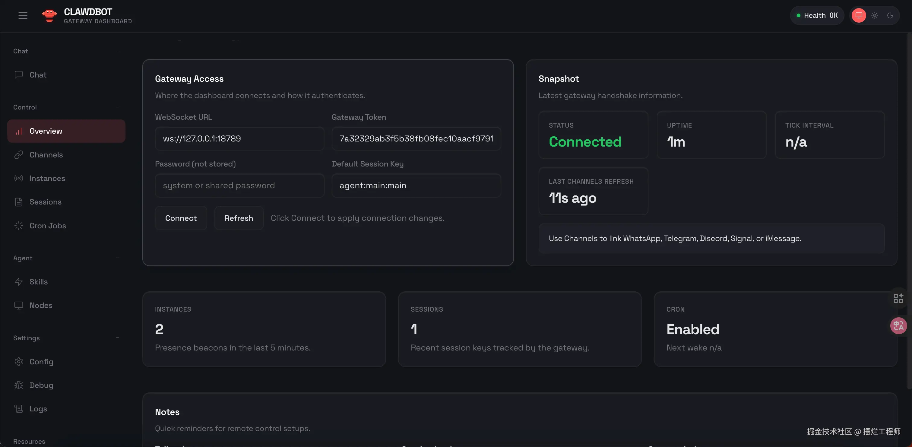Open Cron Jobs via spinner icon
This screenshot has height=447, width=912.
click(x=18, y=226)
